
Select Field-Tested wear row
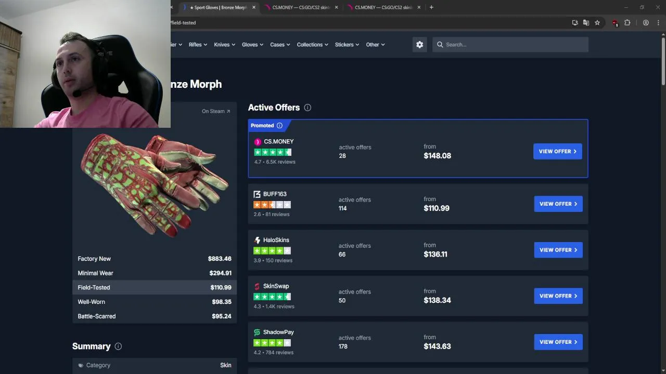click(x=155, y=288)
